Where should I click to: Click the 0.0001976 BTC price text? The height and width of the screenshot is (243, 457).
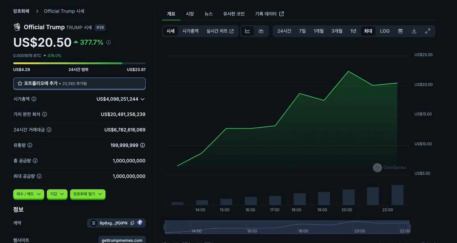click(27, 56)
